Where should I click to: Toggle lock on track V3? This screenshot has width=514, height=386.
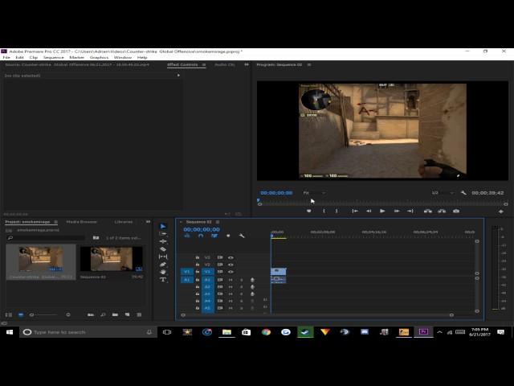coord(198,257)
